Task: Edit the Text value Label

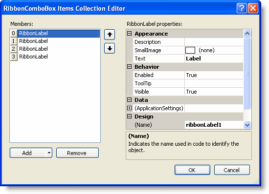Action: coord(214,58)
